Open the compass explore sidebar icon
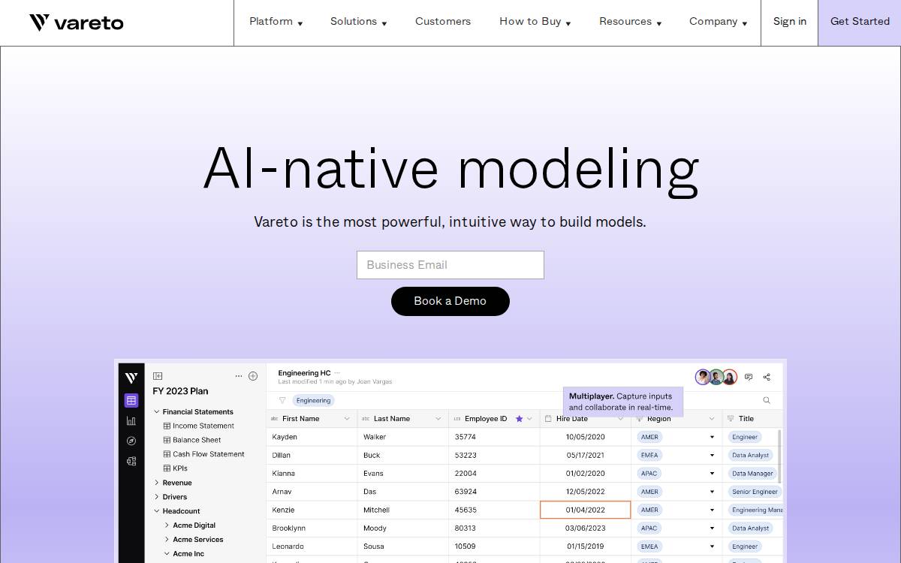 pos(131,441)
